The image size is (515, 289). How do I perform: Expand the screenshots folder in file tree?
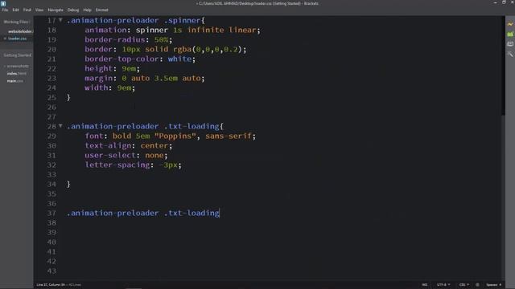[17, 66]
